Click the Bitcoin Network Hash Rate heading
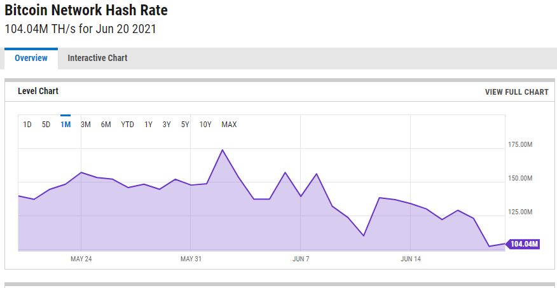This screenshot has height=288, width=557. click(86, 11)
